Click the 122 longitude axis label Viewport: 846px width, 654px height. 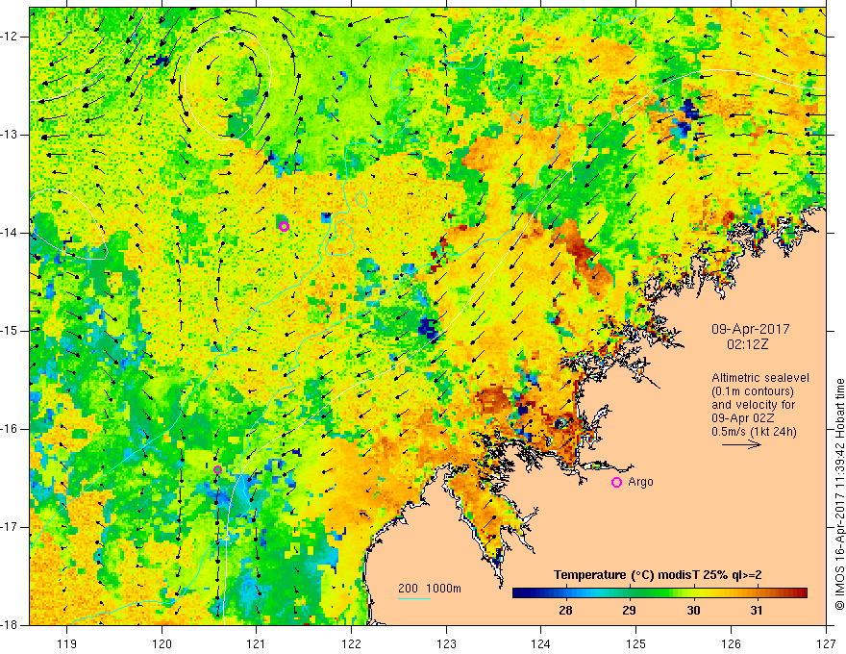click(x=351, y=643)
